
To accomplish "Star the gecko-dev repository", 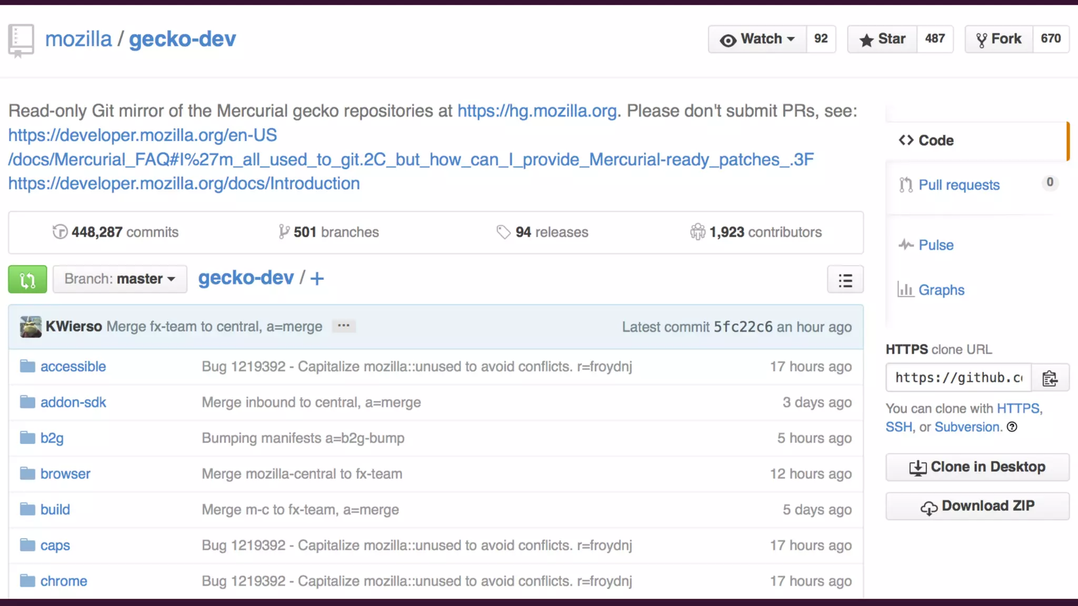I will tap(882, 39).
